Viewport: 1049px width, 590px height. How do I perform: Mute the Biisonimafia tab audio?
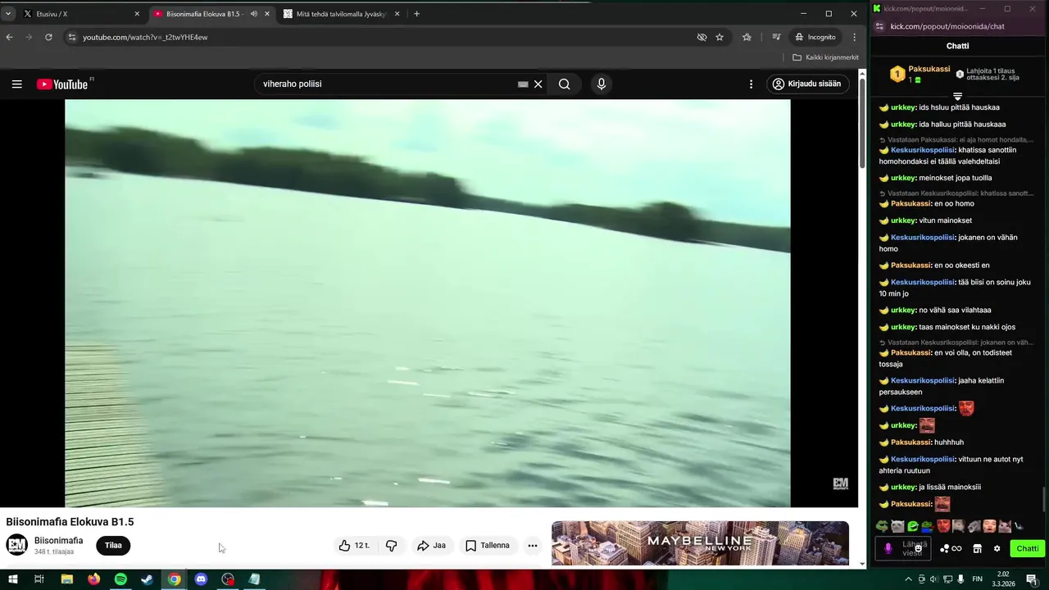click(253, 14)
